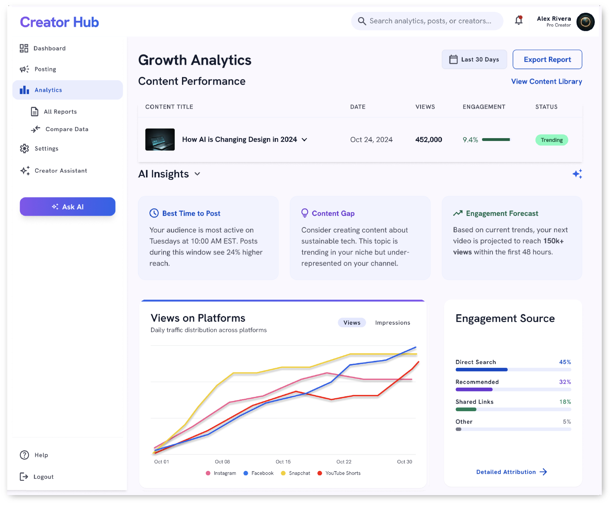Click the AI sparkle icon beside AI Insights
This screenshot has width=612, height=505.
coord(577,174)
